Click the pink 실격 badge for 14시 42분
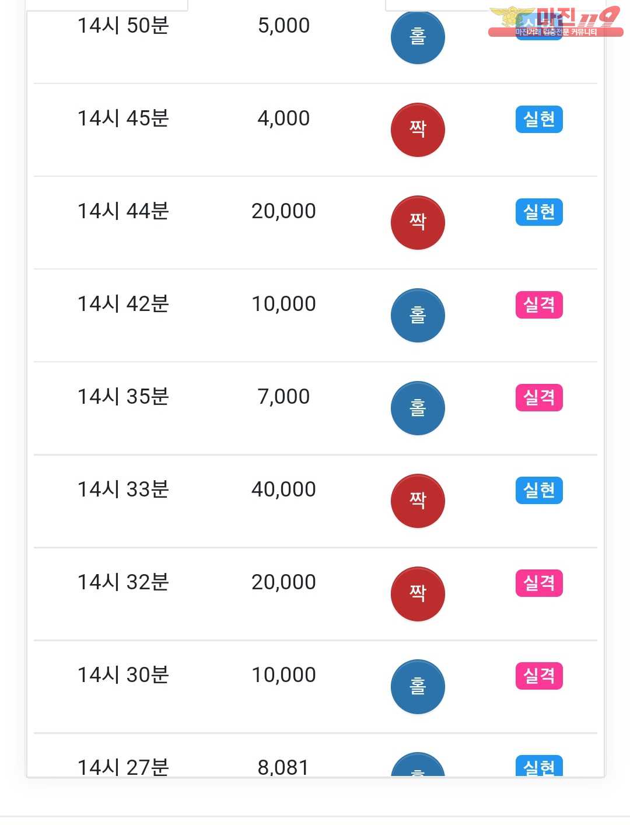Viewport: 630px width, 825px height. 539,305
